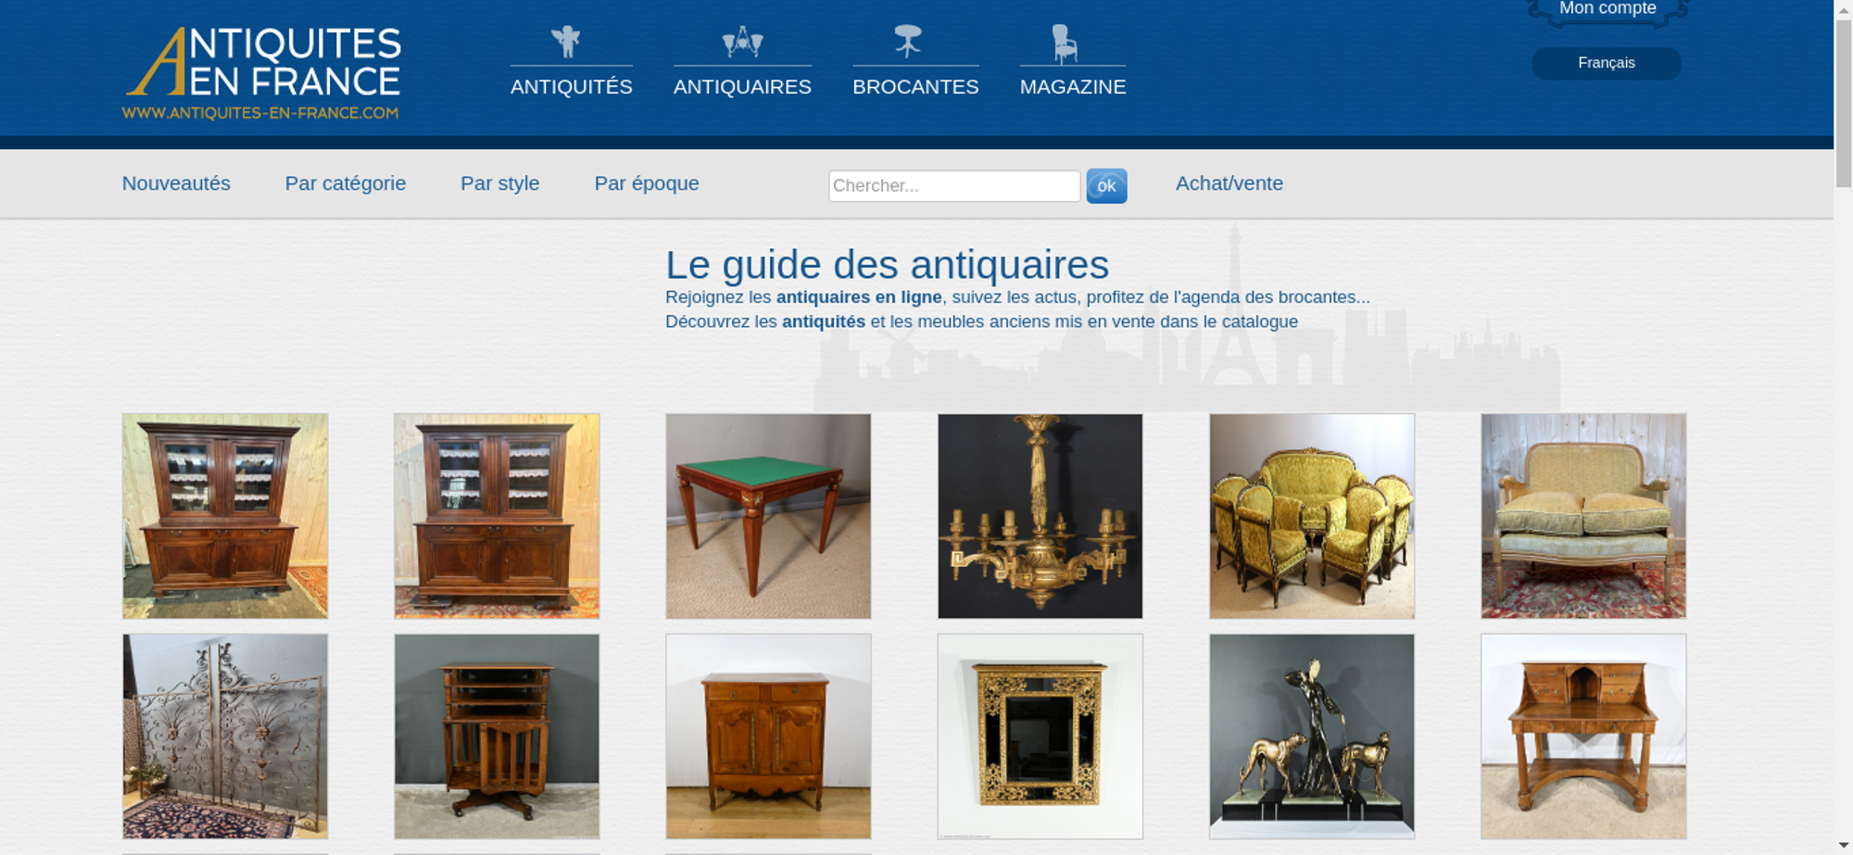Open the Par style menu
Screen dimensions: 1853x855
500,183
